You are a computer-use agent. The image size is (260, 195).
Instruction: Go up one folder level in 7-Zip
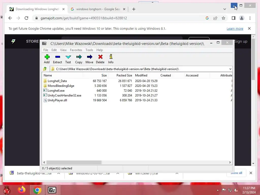45,69
